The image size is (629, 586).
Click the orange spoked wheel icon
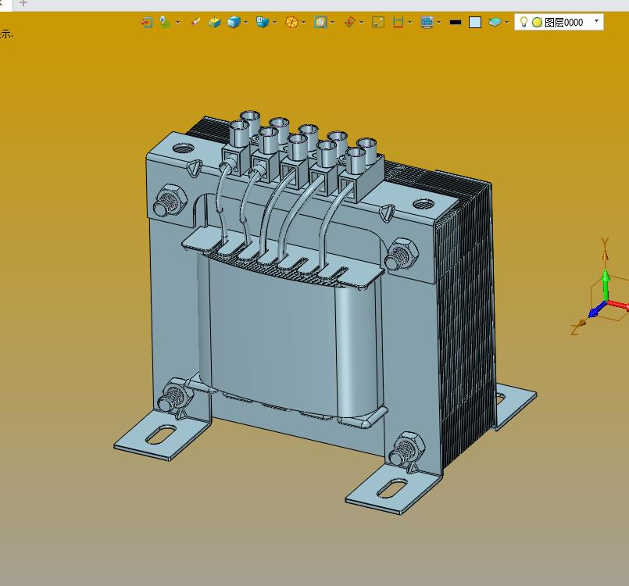click(291, 22)
